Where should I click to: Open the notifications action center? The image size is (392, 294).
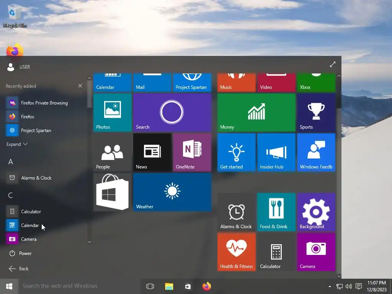[359, 286]
